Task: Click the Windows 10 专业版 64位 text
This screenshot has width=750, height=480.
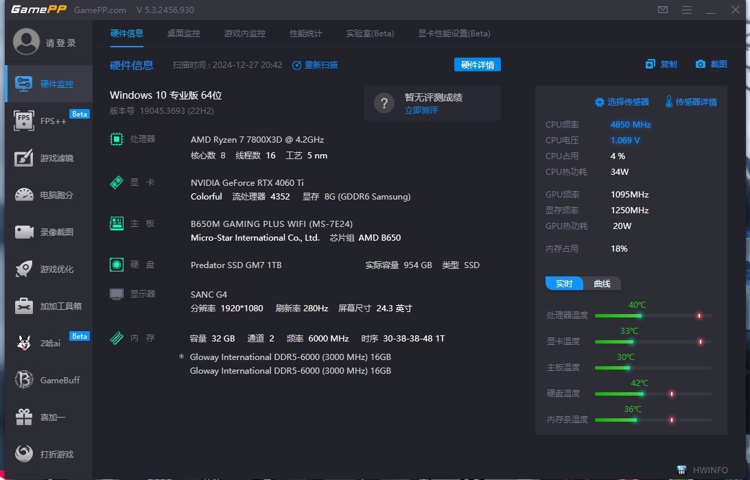Action: coord(165,95)
